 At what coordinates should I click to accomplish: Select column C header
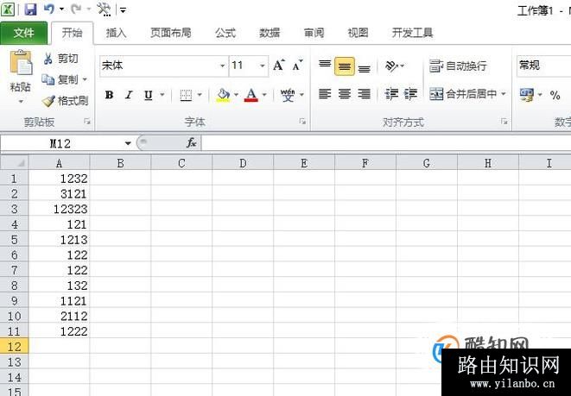pos(181,163)
